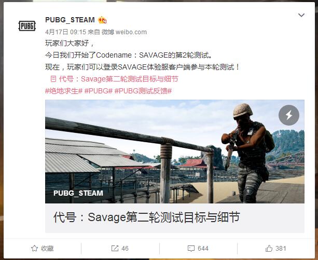Viewport: 318px width, 260px height.
Task: Open hashtag #PUBG#
Action: click(x=99, y=91)
